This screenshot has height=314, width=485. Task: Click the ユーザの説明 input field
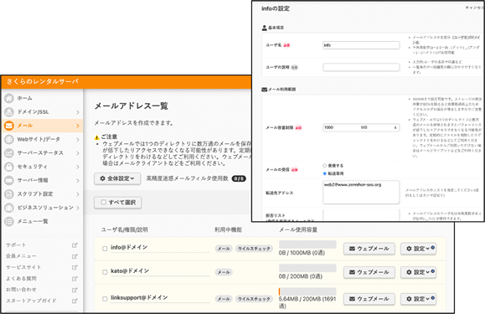point(361,67)
